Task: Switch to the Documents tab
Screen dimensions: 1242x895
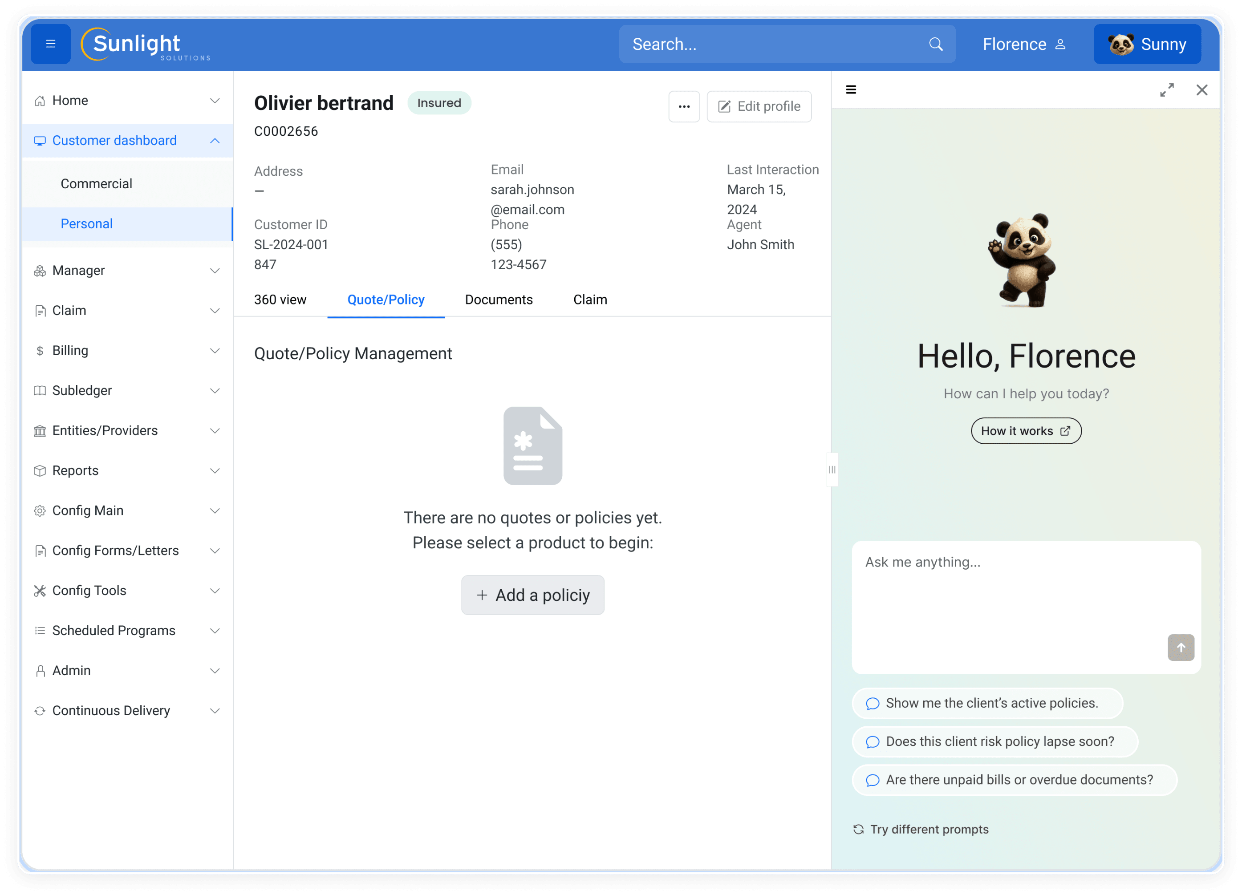Action: point(498,300)
